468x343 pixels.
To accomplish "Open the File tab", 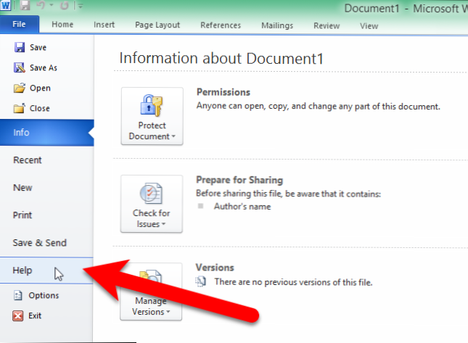I will [x=19, y=24].
